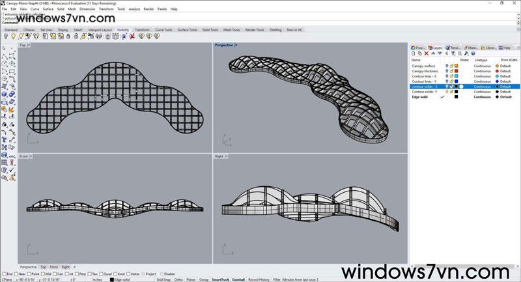The width and height of the screenshot is (521, 282).
Task: Click Grid Snap in the status bar
Action: tap(163, 279)
